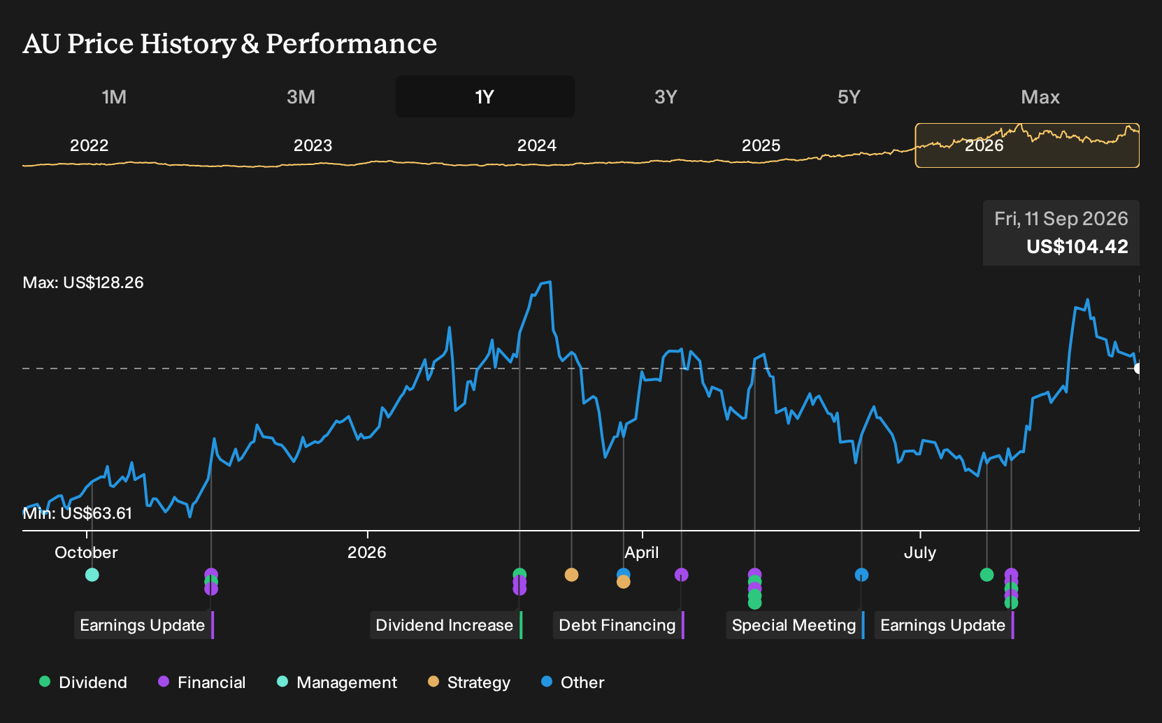The width and height of the screenshot is (1162, 723).
Task: Open the Dividend Increase event label
Action: tap(445, 625)
